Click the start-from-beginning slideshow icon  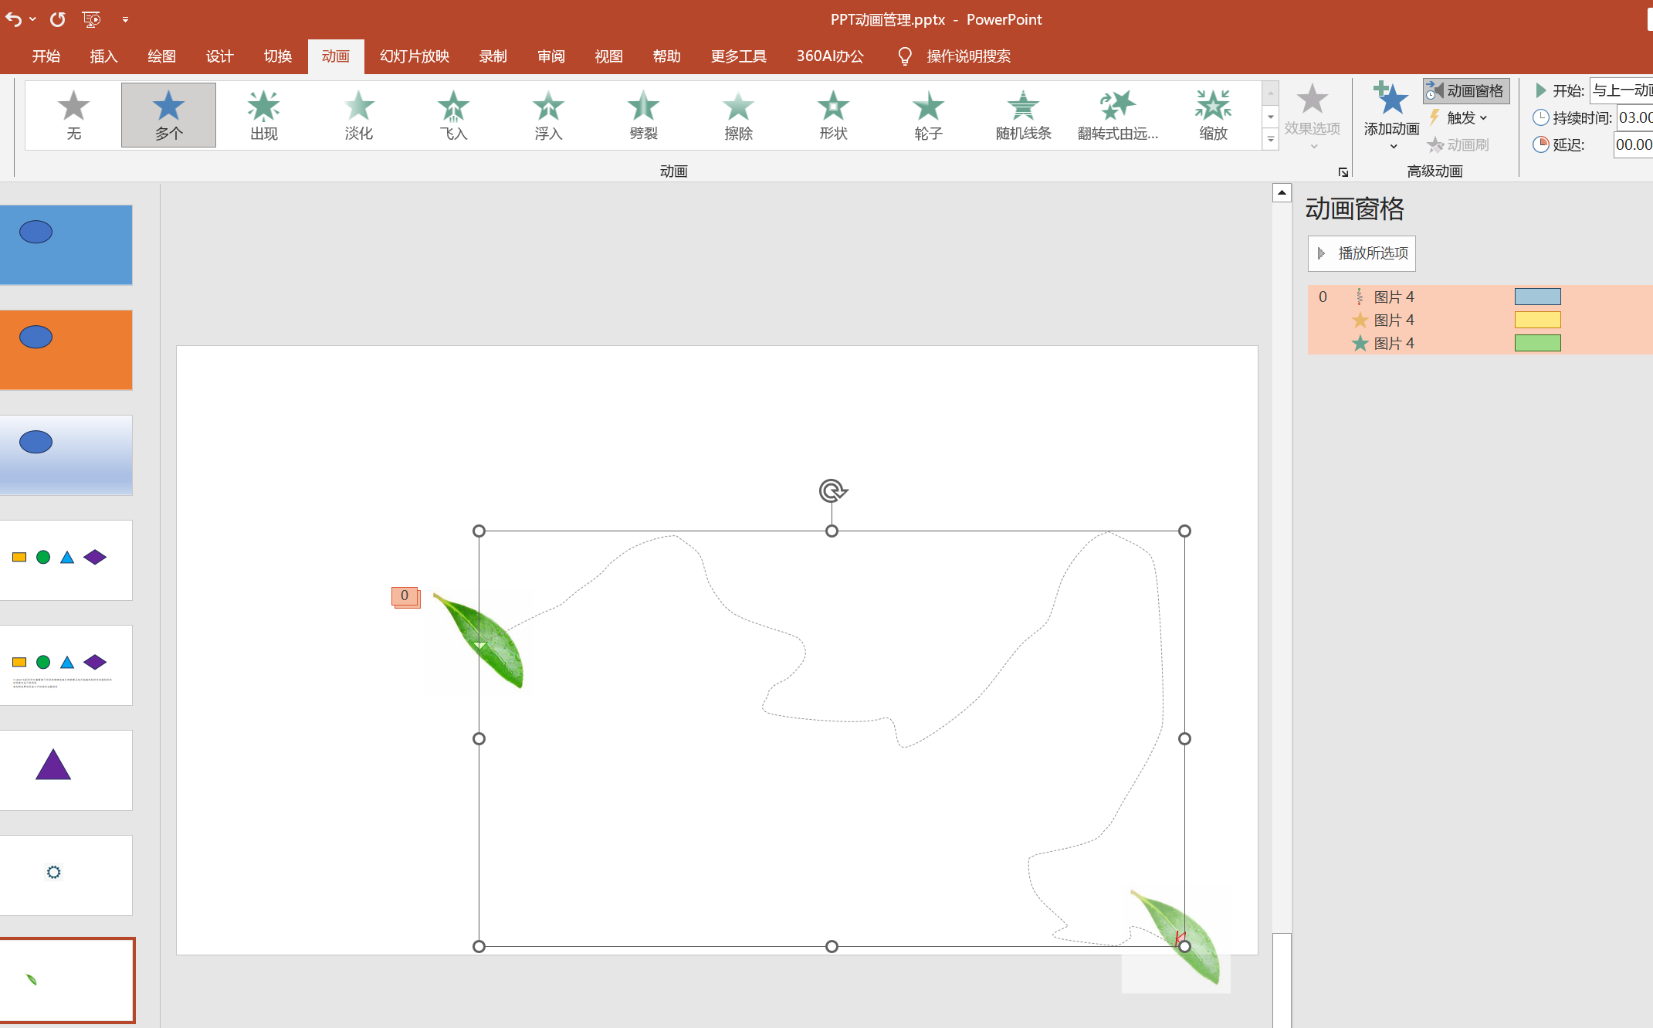pyautogui.click(x=91, y=19)
